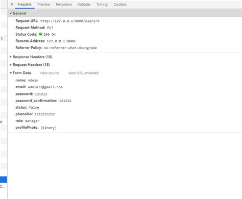Click view source link
This screenshot has width=242, height=199.
(50, 73)
